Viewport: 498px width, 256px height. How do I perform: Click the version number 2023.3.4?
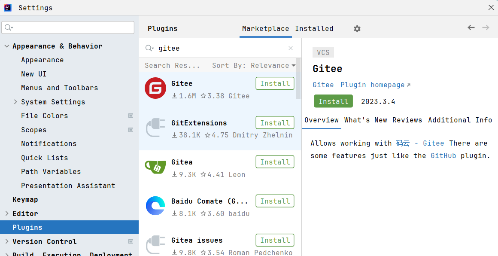click(x=378, y=102)
